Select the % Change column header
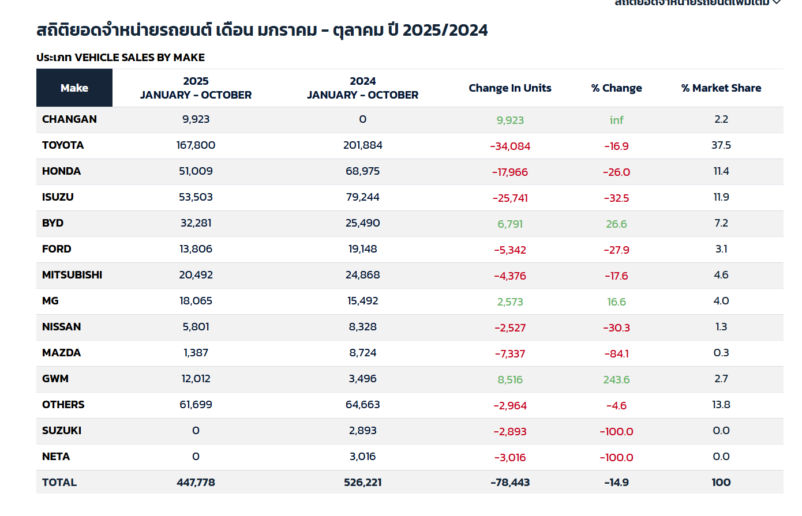The height and width of the screenshot is (516, 802). (616, 88)
